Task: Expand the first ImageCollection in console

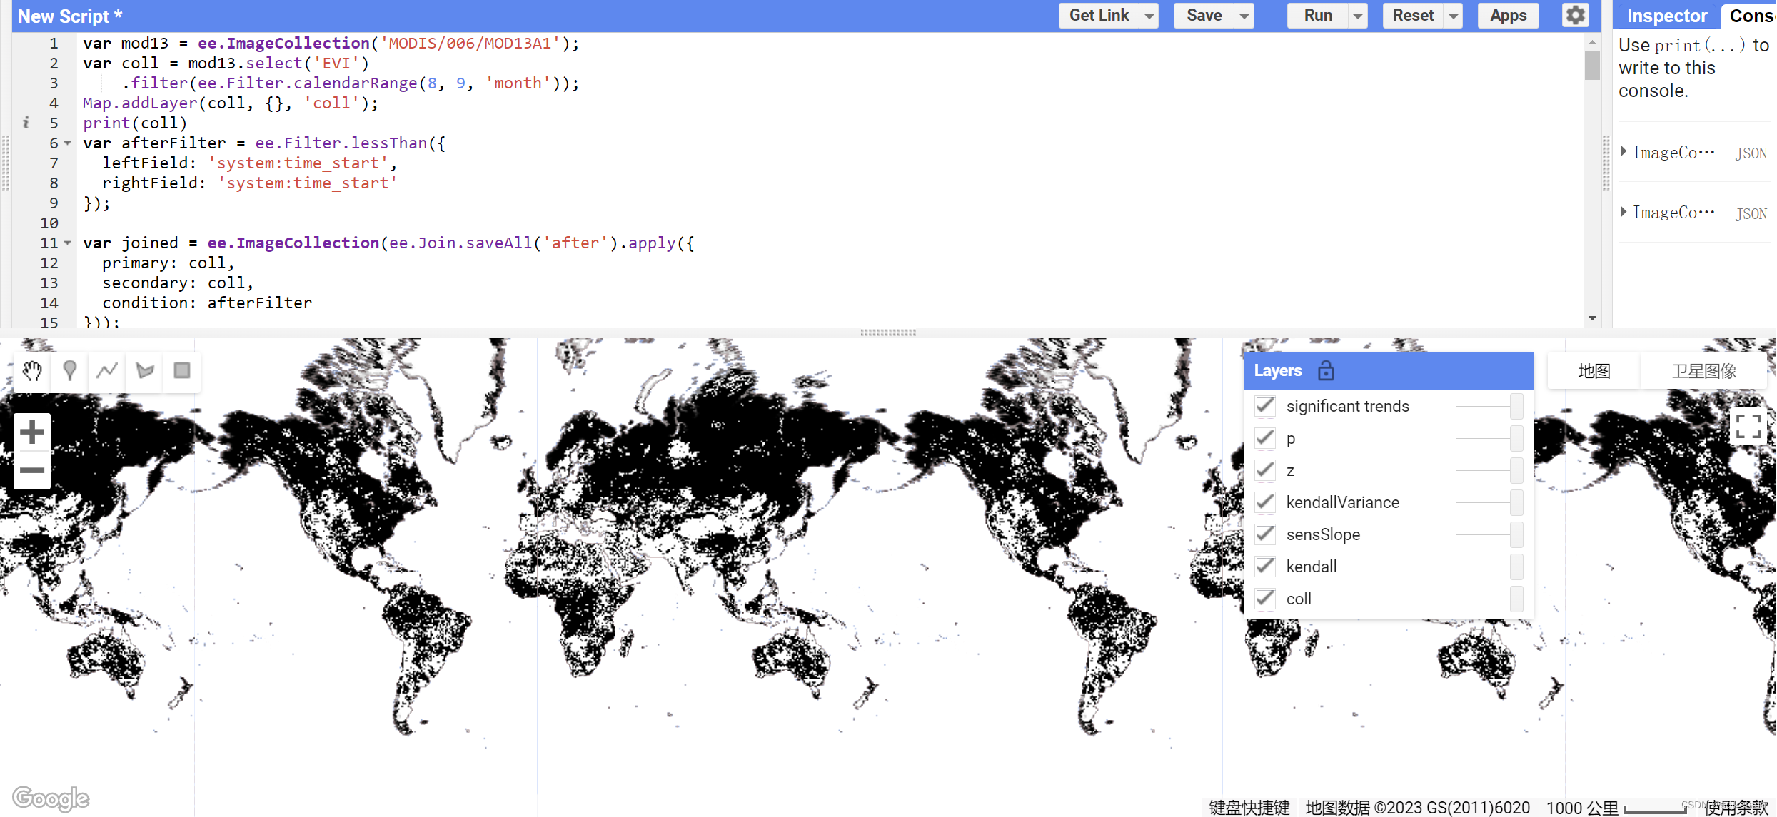Action: pyautogui.click(x=1626, y=151)
